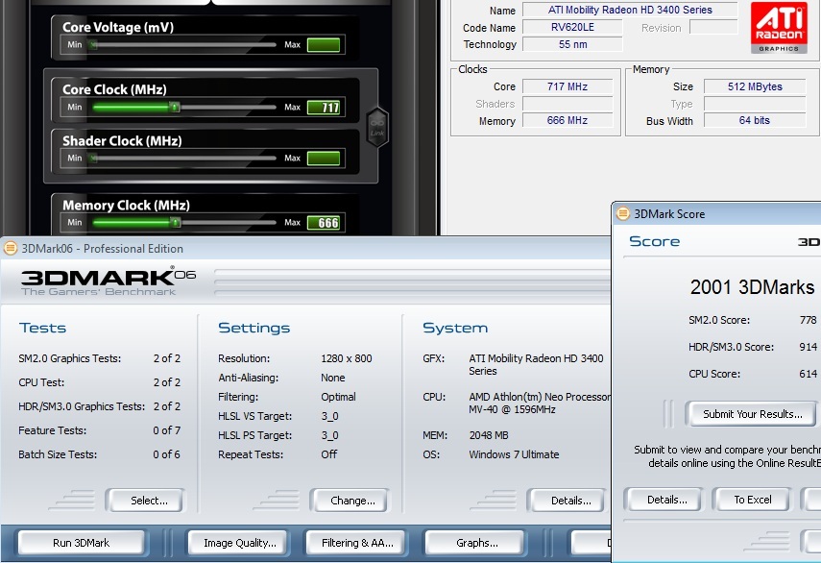Click the Memory Size 512 MBytes field
821x563 pixels.
click(x=755, y=86)
